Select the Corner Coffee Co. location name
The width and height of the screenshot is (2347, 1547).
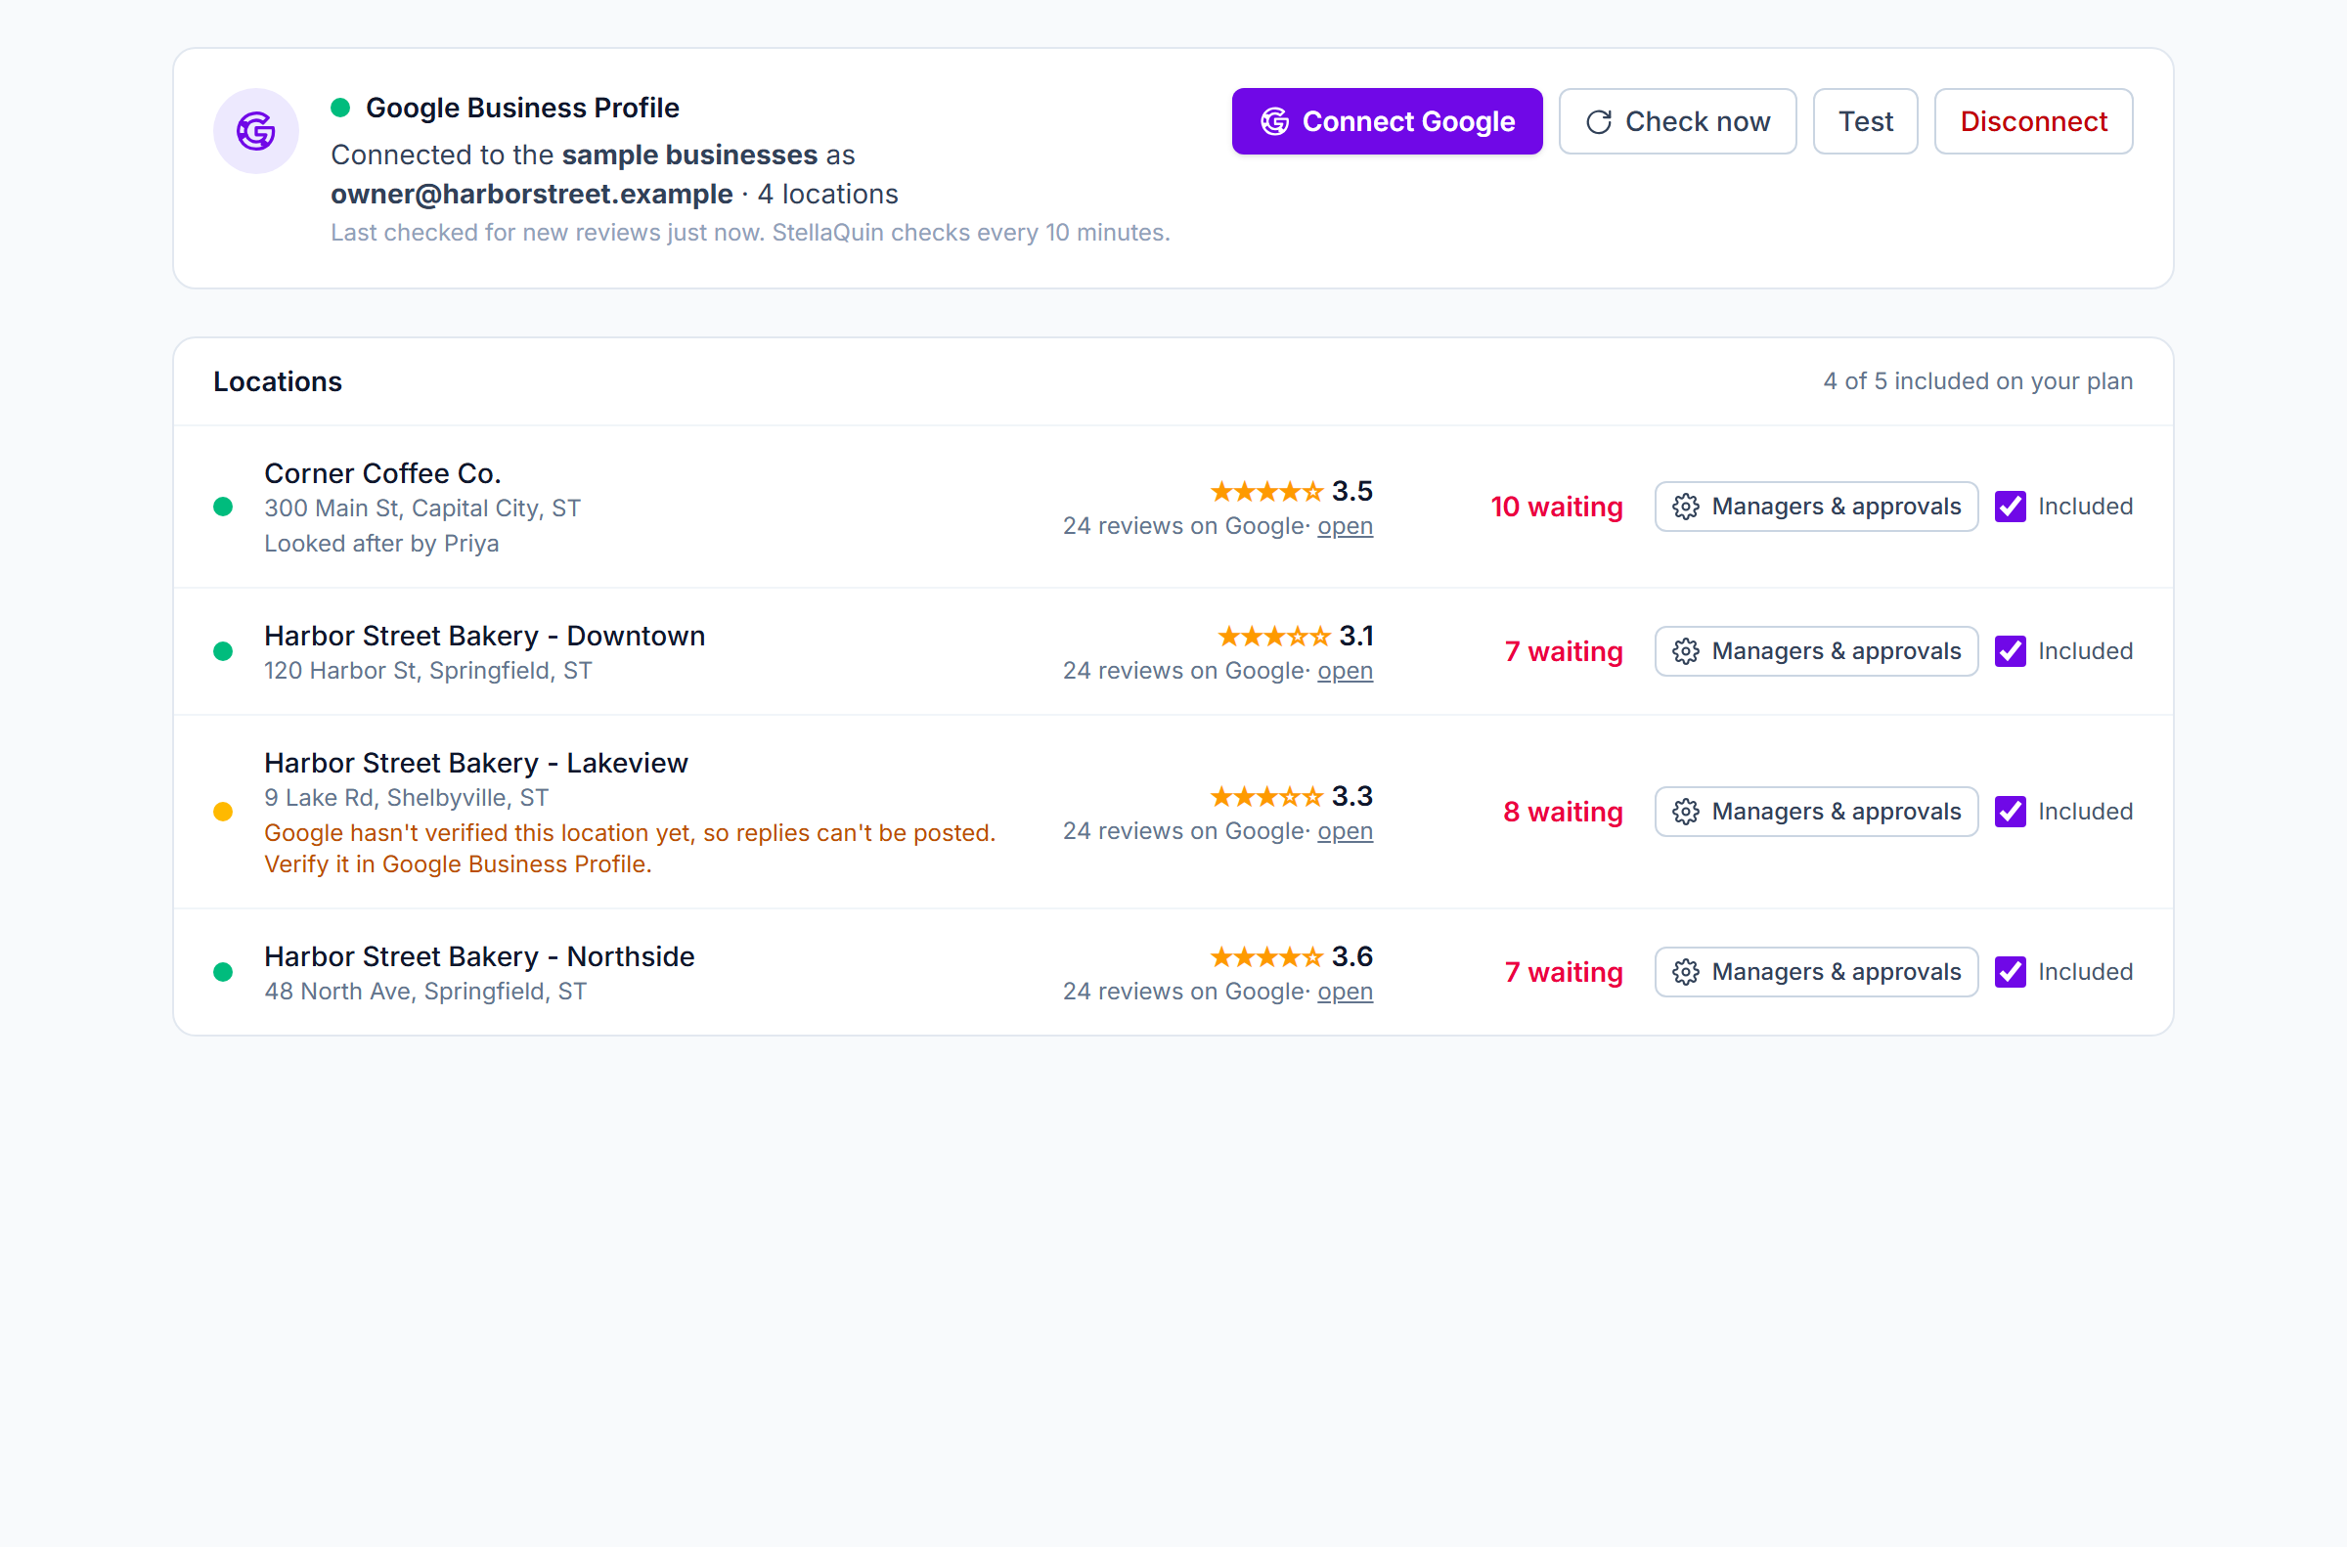point(382,473)
